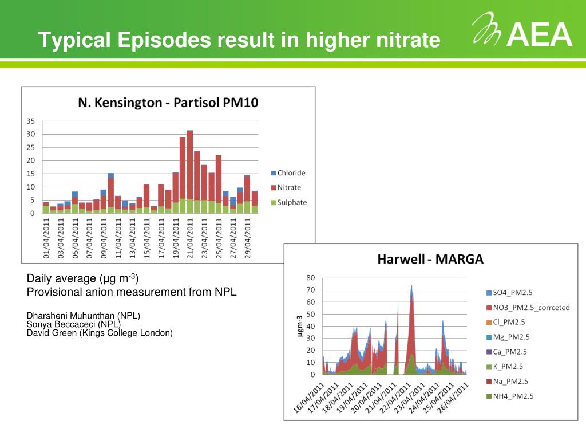The width and height of the screenshot is (586, 440).
Task: Select the 'Sulphate' legend label
Action: pos(292,202)
